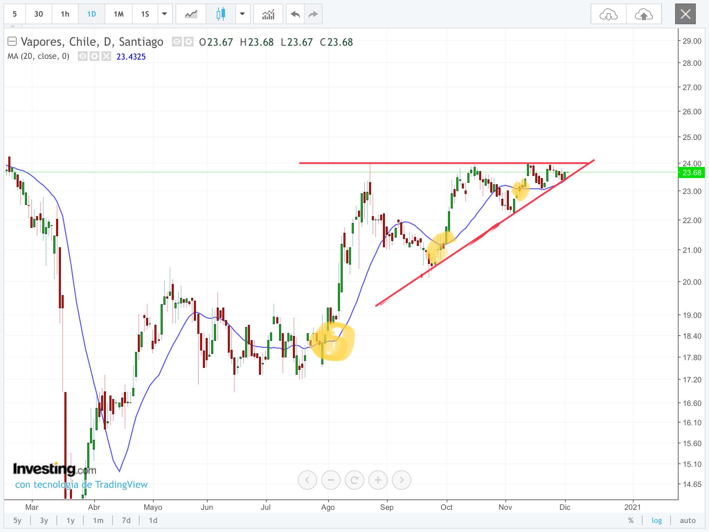Select the 1M interval tab
This screenshot has width=709, height=532.
(x=118, y=14)
